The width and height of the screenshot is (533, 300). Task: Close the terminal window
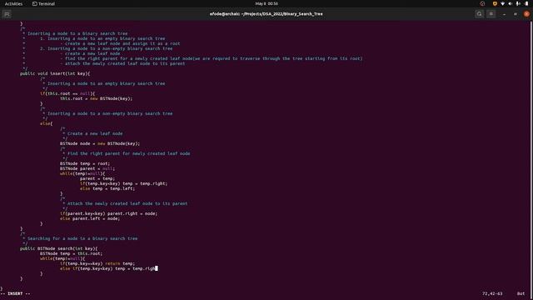pyautogui.click(x=526, y=14)
